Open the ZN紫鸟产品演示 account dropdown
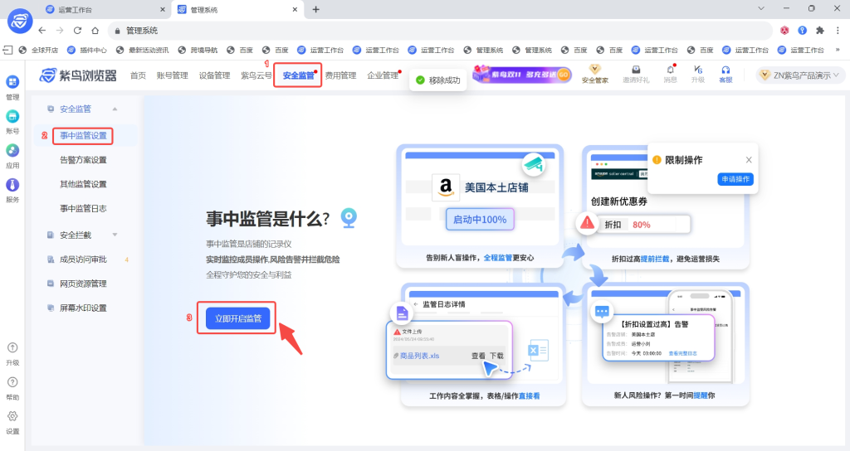This screenshot has width=850, height=451. 800,75
